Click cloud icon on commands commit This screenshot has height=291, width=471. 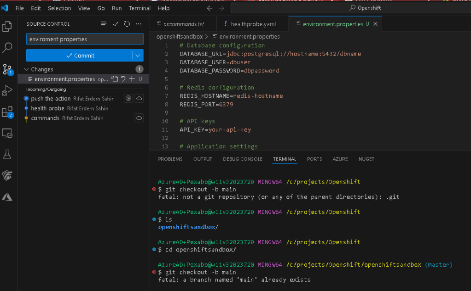139,118
